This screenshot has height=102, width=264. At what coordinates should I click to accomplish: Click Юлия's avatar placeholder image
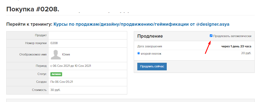click(56, 54)
